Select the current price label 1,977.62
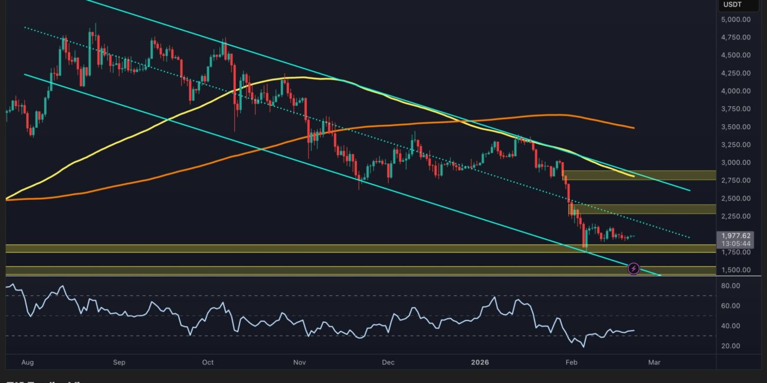 click(734, 236)
